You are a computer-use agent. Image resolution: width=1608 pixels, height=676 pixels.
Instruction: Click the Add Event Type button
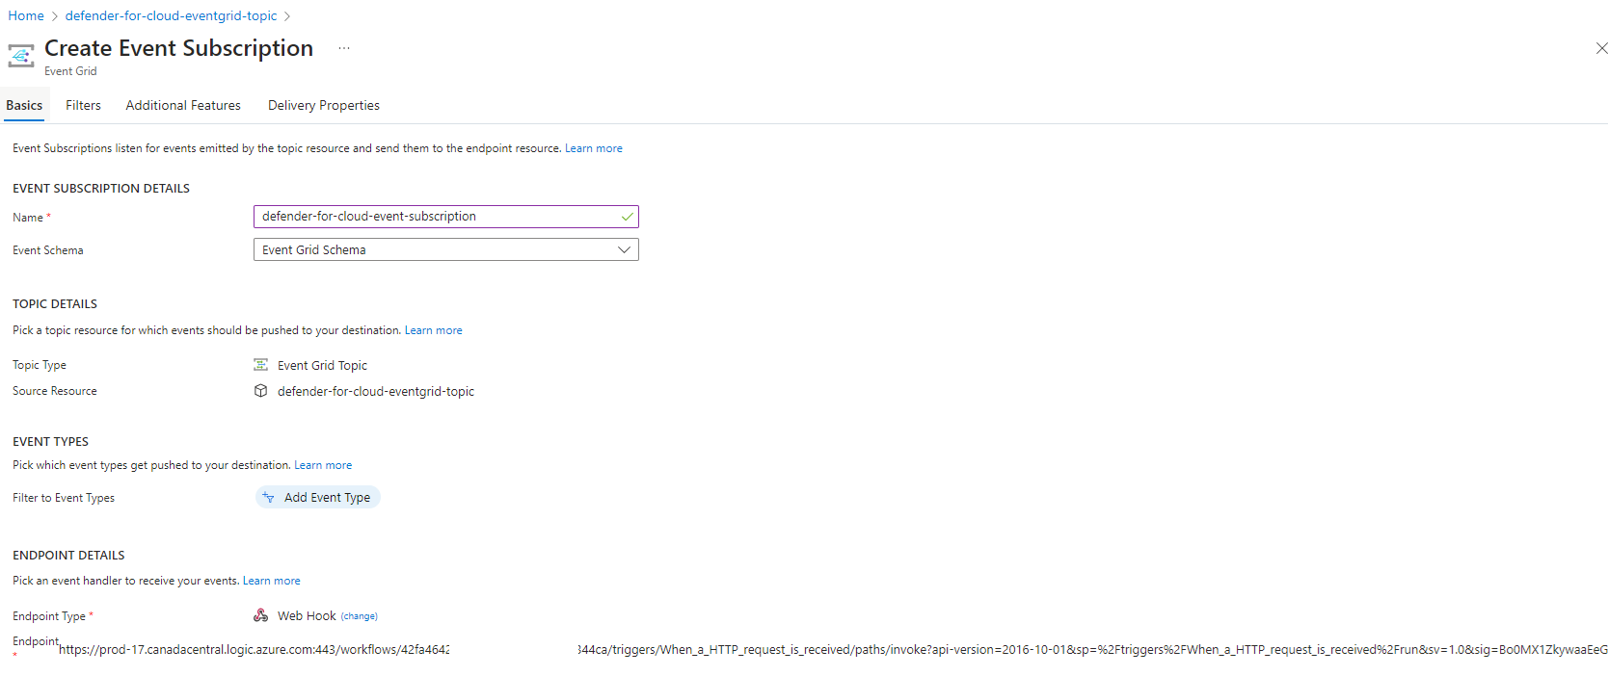pos(318,498)
